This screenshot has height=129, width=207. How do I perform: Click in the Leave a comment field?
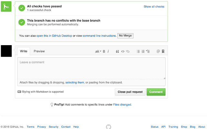(91, 68)
